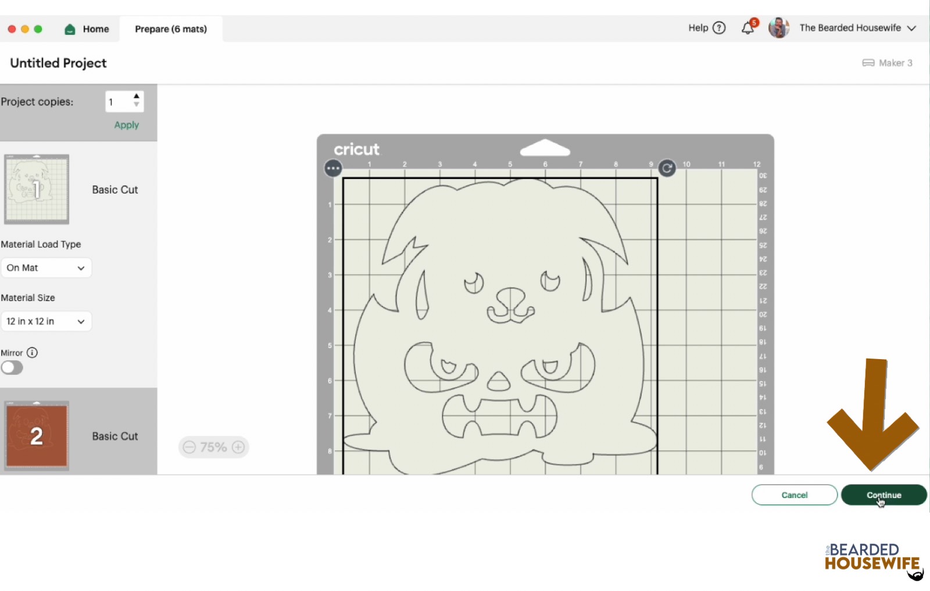Click the Home house icon
Viewport: 930px width, 591px height.
[70, 29]
